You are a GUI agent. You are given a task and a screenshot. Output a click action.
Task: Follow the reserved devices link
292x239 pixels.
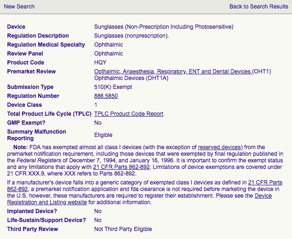(x=219, y=147)
